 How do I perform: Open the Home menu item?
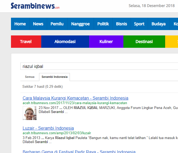coord(20,24)
